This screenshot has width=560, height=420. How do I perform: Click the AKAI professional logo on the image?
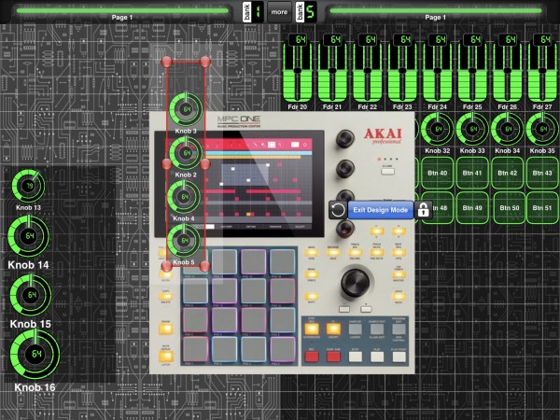click(x=383, y=136)
